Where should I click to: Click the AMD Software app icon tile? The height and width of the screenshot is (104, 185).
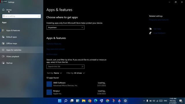pos(49,84)
